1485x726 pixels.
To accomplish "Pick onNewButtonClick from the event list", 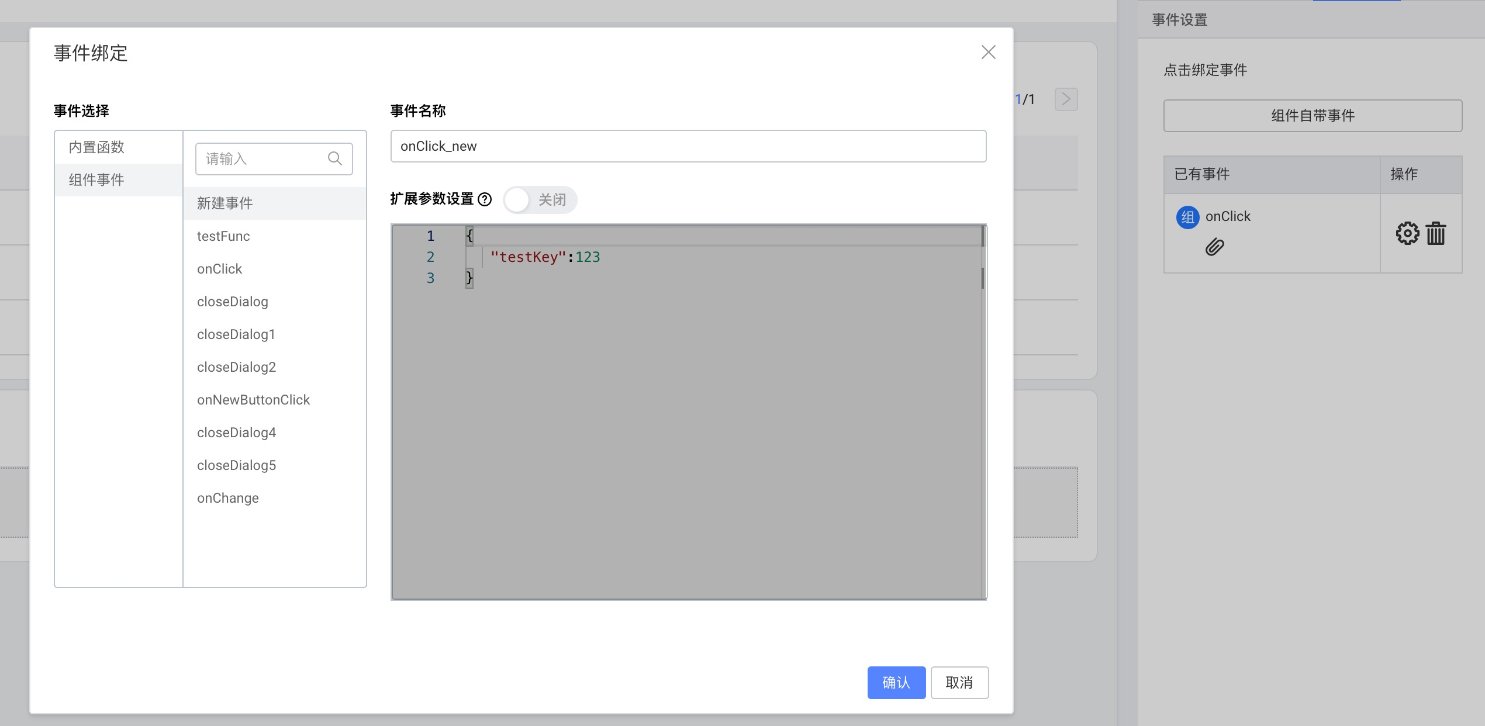I will point(253,400).
